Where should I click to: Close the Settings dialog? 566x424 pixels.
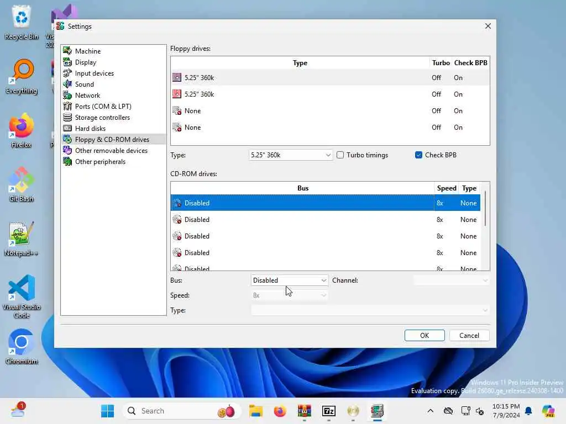click(488, 26)
